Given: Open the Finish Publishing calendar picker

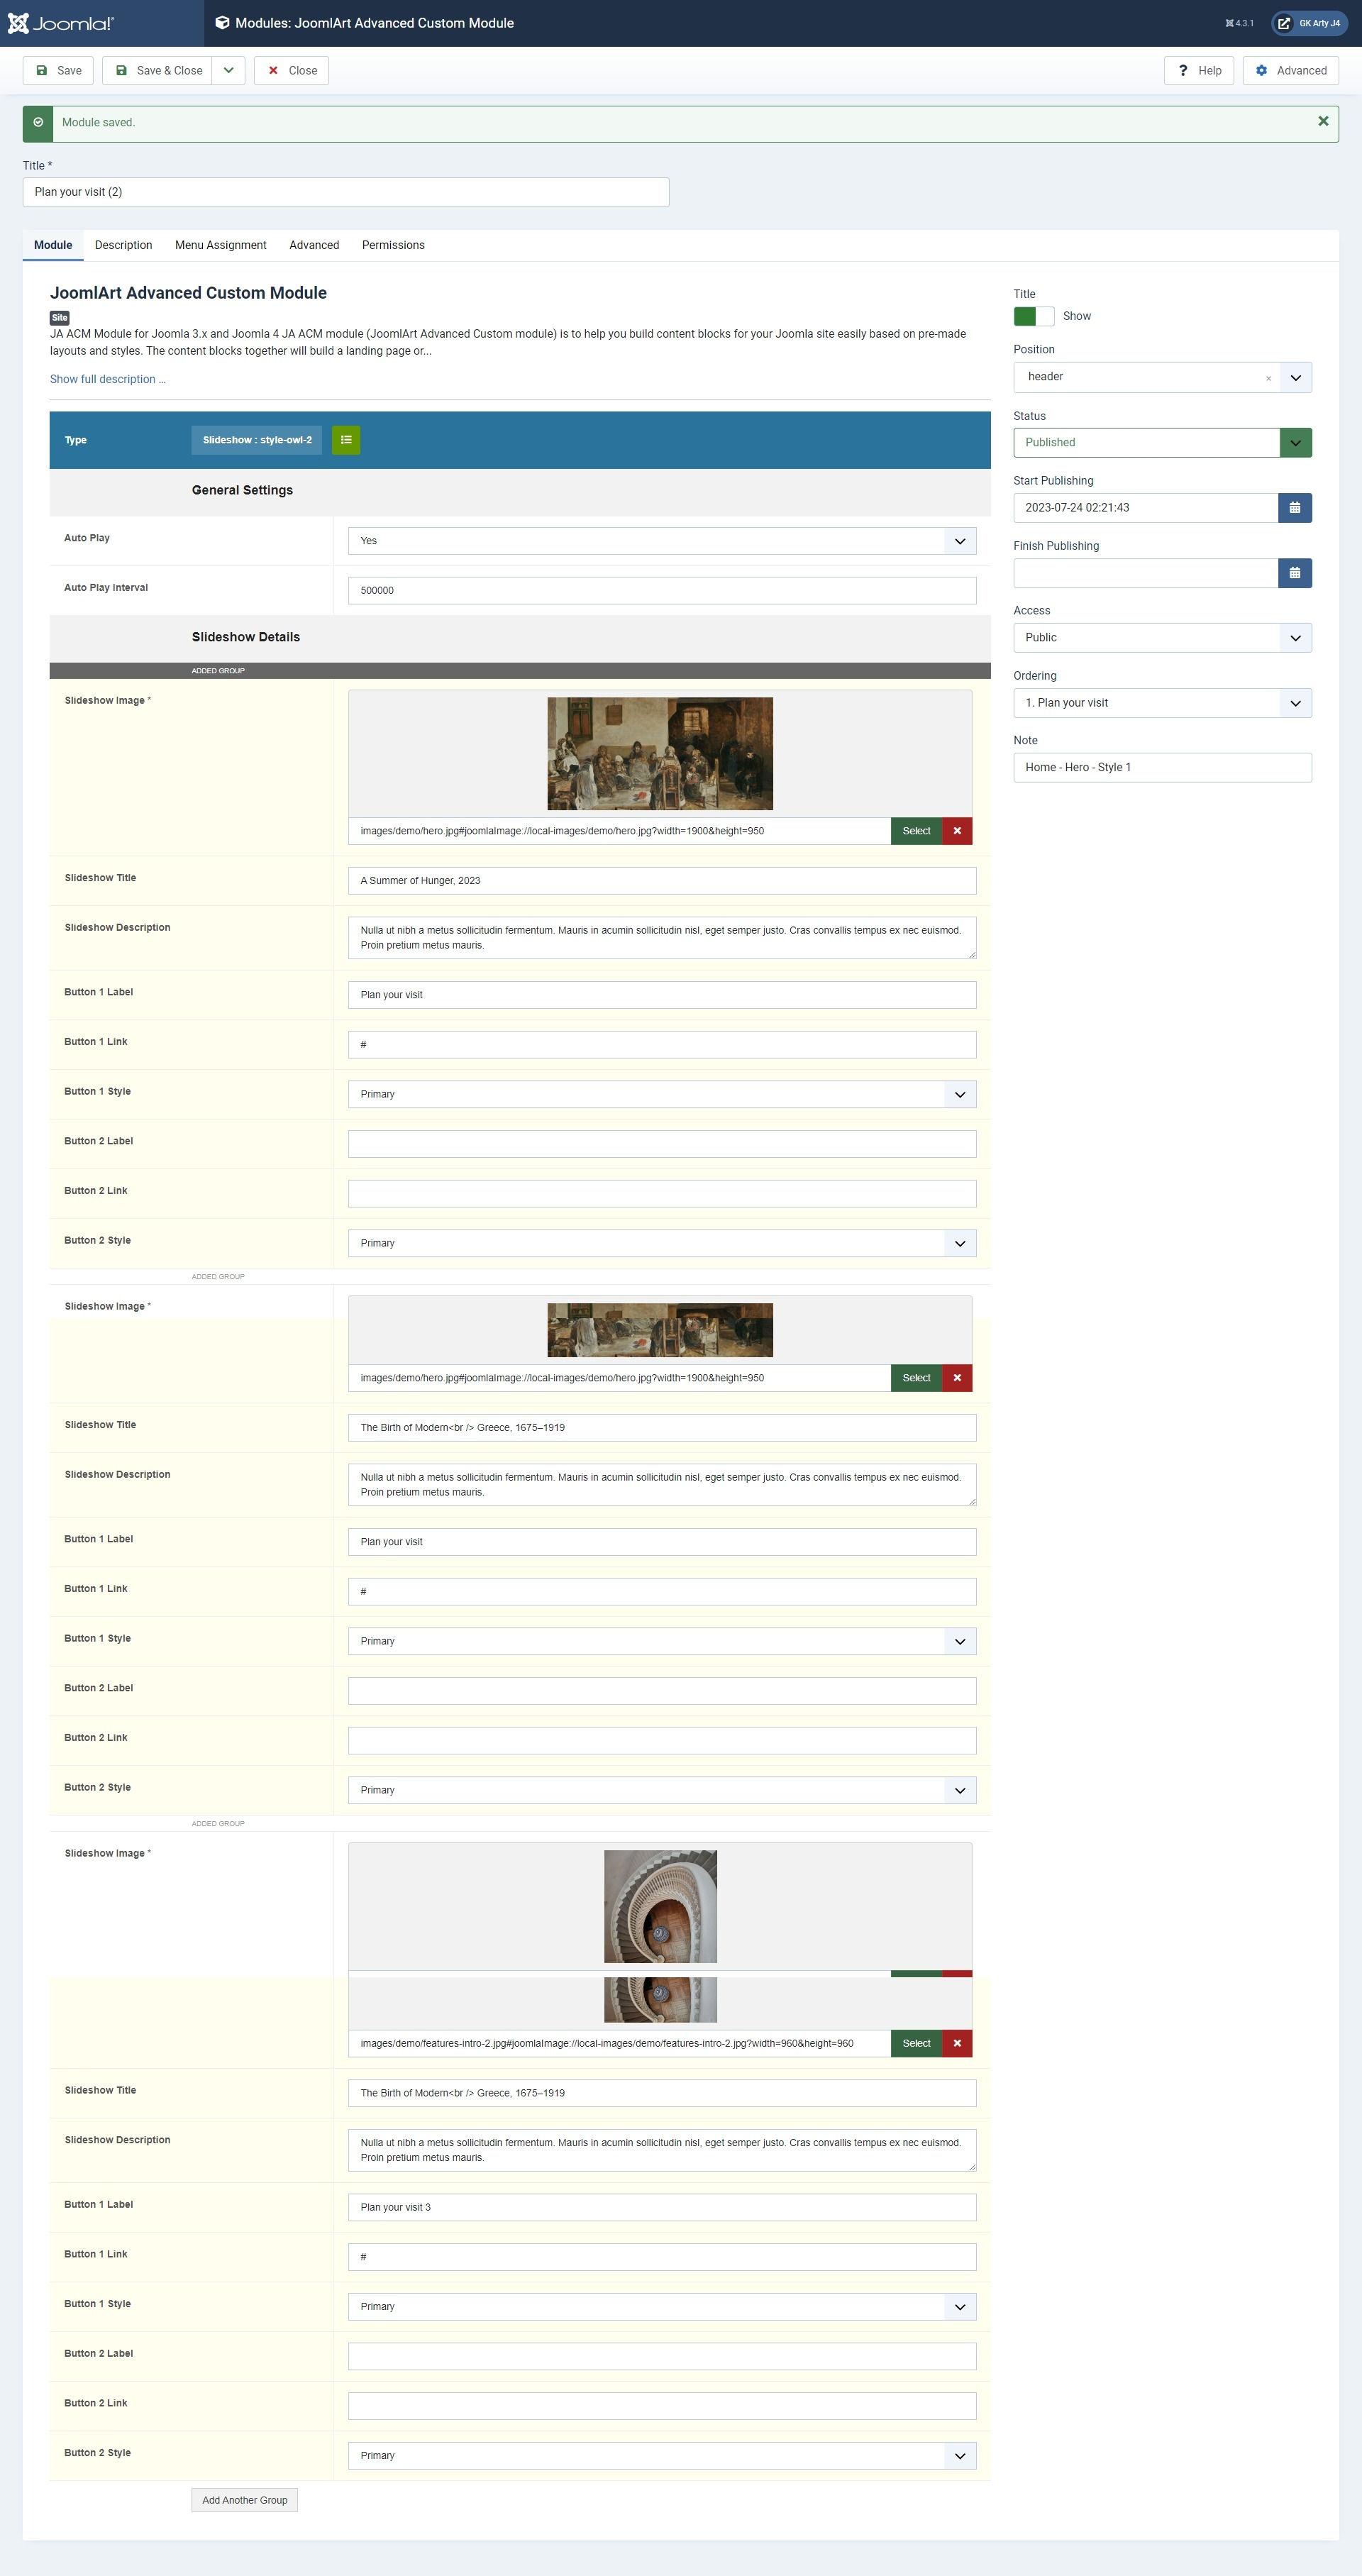Looking at the screenshot, I should pyautogui.click(x=1294, y=573).
